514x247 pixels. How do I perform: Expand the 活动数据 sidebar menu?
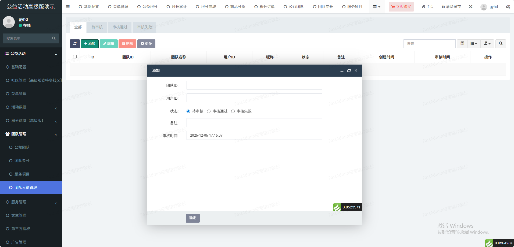click(x=31, y=107)
